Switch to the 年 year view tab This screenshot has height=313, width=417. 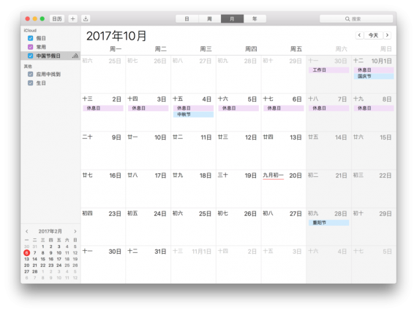point(255,19)
